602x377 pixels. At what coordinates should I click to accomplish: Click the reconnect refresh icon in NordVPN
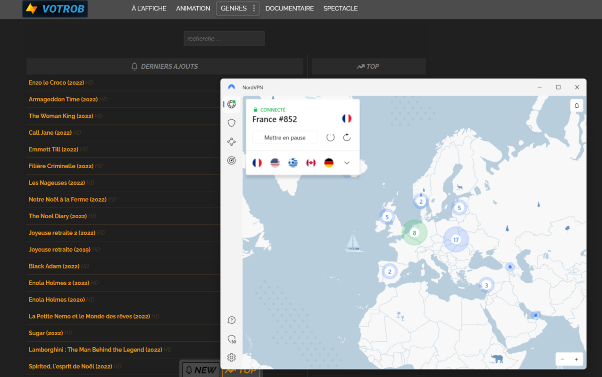[347, 137]
